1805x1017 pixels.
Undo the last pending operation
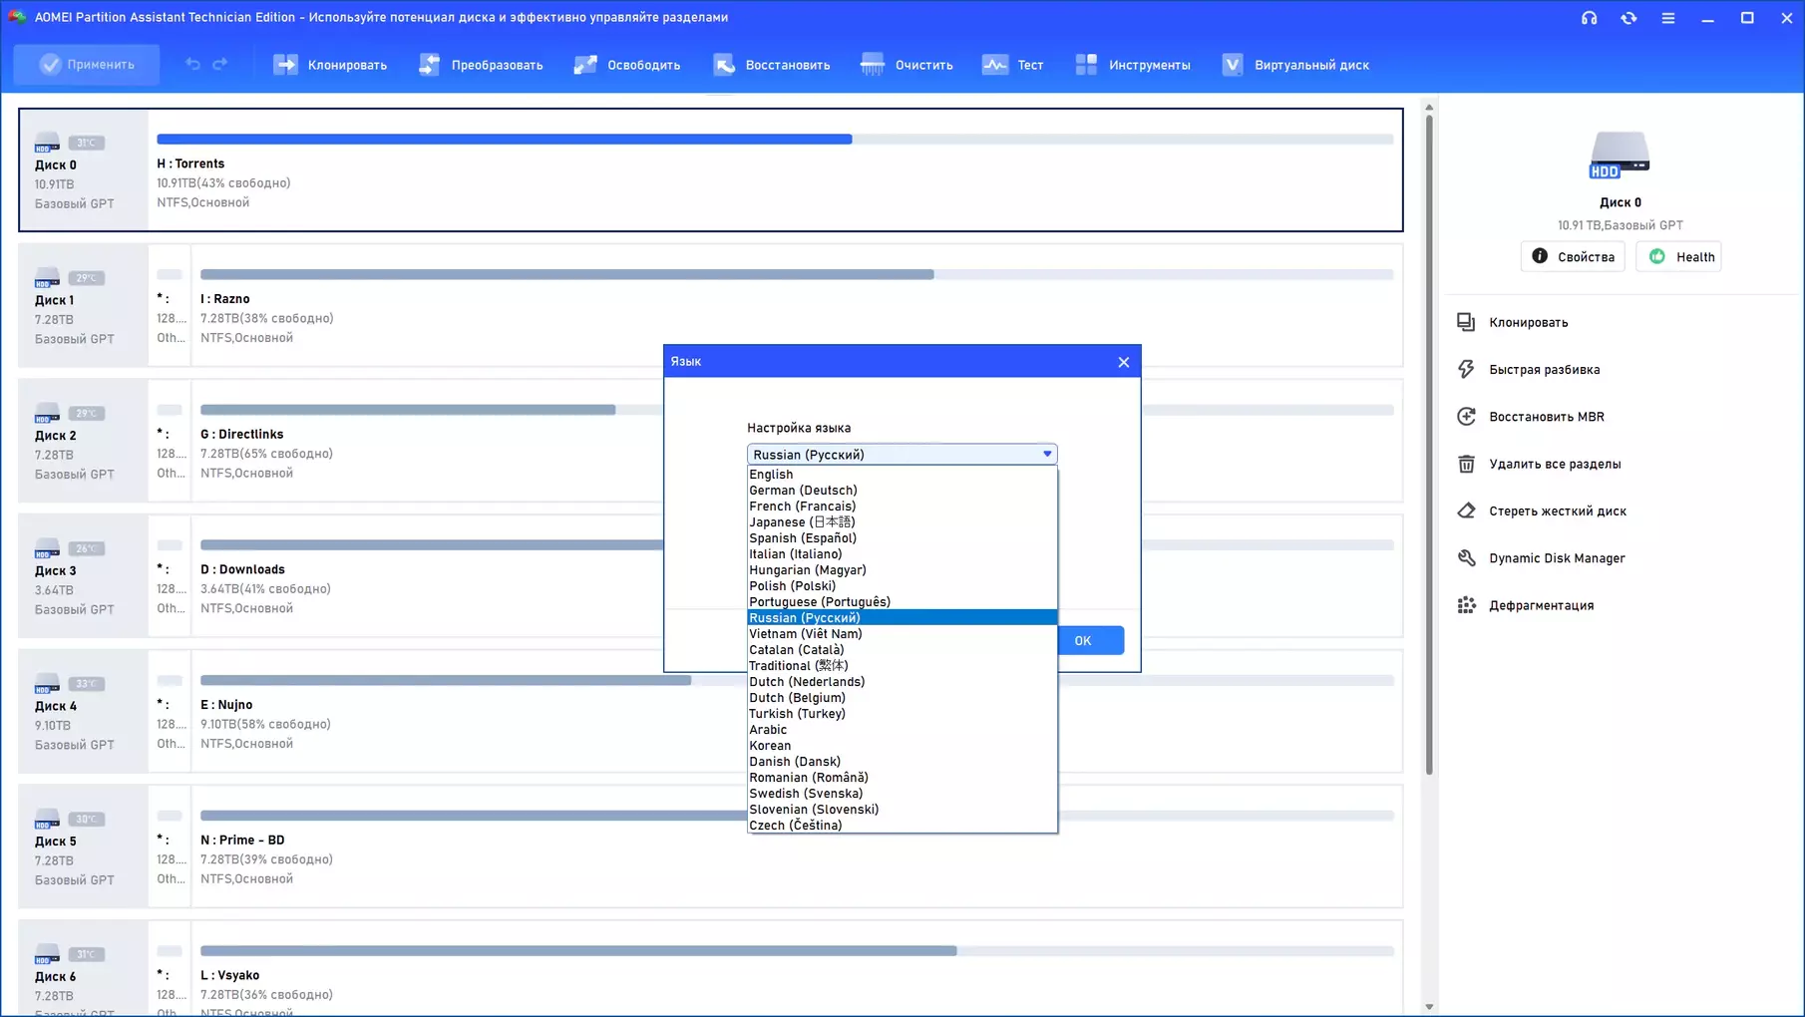click(192, 65)
